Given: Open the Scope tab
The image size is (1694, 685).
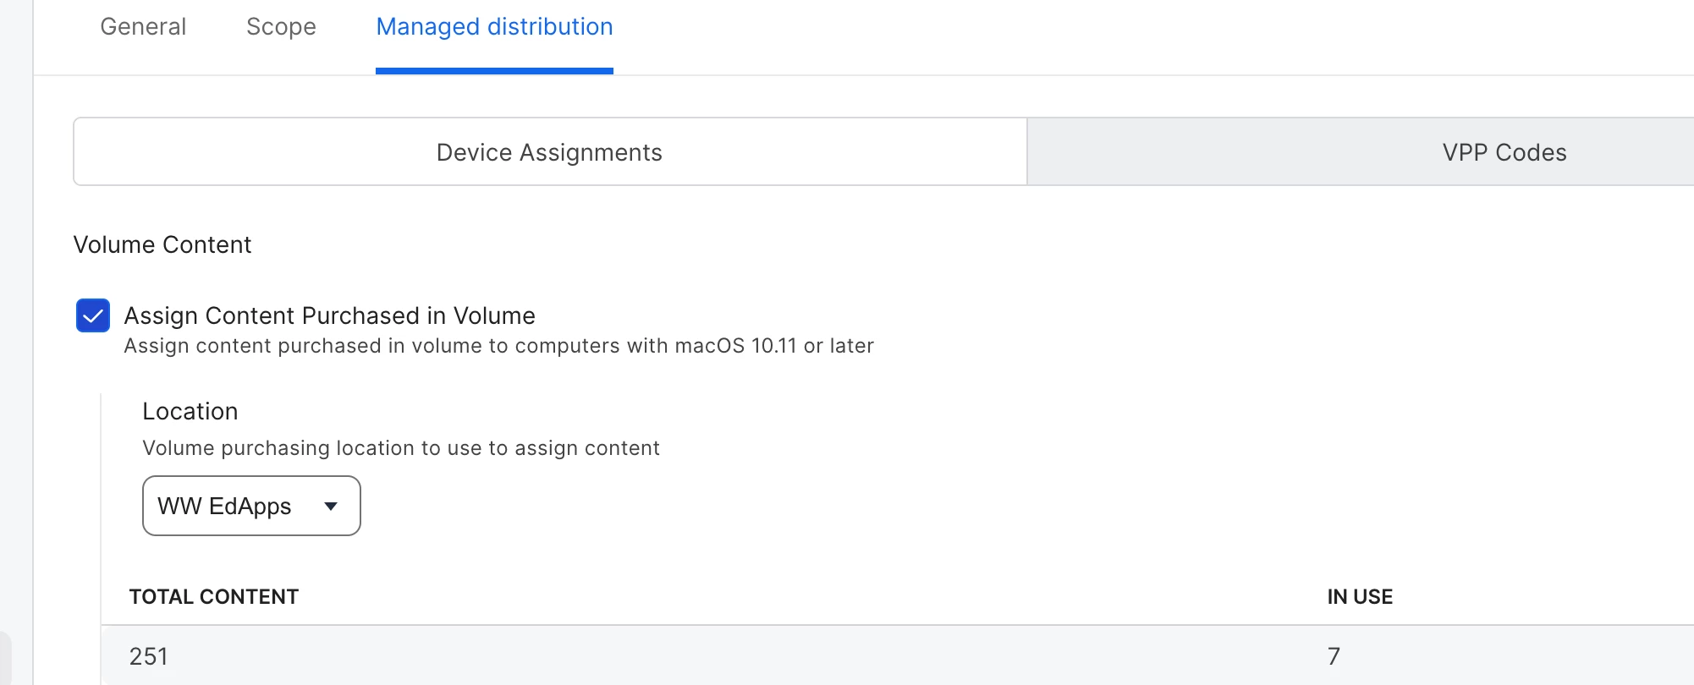Looking at the screenshot, I should click(281, 27).
